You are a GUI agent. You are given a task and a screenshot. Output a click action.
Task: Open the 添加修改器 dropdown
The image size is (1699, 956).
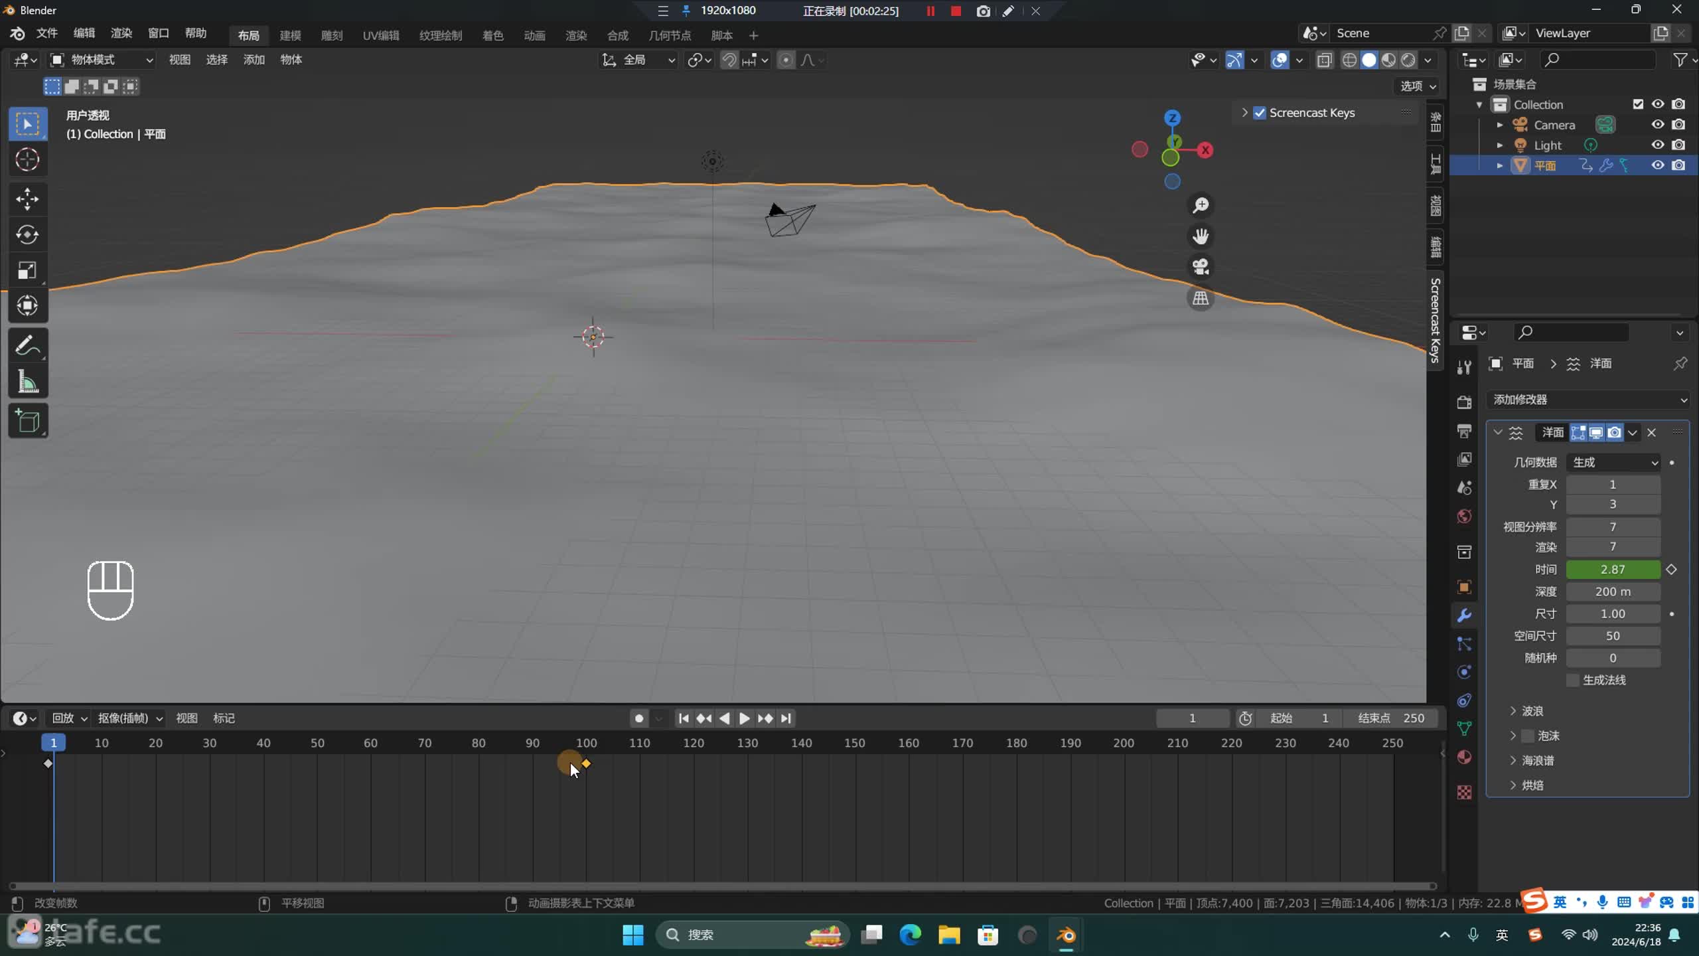pos(1588,400)
